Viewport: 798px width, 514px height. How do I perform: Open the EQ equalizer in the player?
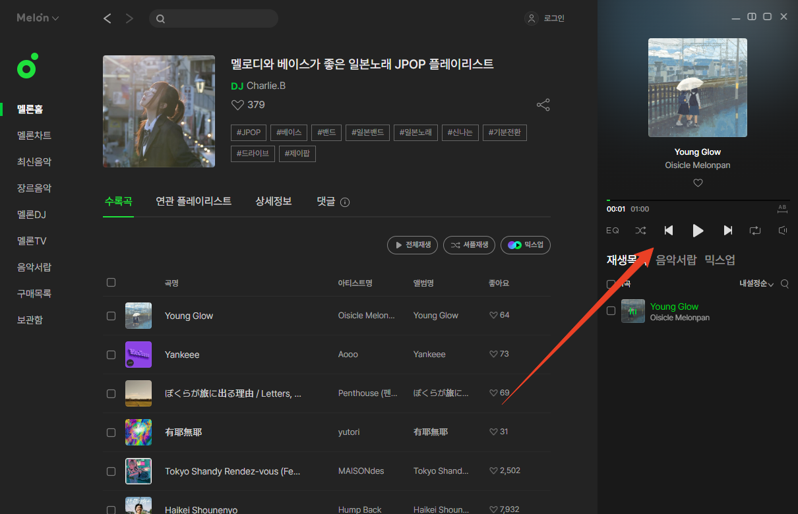coord(613,231)
